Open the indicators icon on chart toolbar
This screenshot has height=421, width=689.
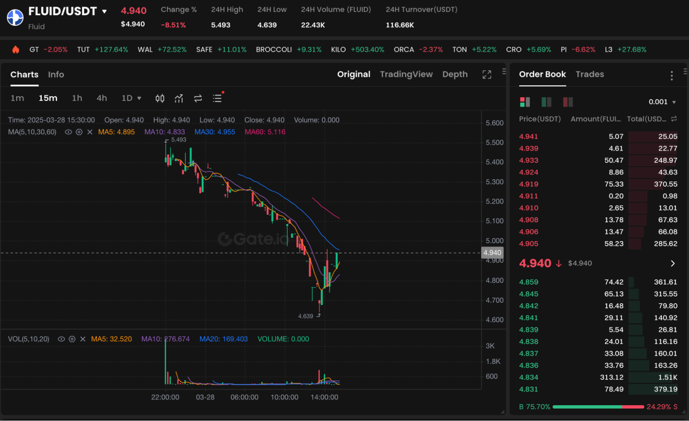tap(179, 98)
